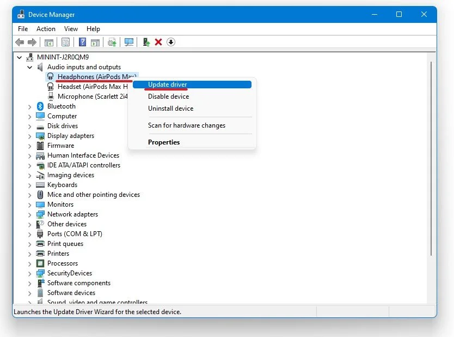Click the Properties sheet toolbar icon
The width and height of the screenshot is (454, 337).
click(x=66, y=43)
